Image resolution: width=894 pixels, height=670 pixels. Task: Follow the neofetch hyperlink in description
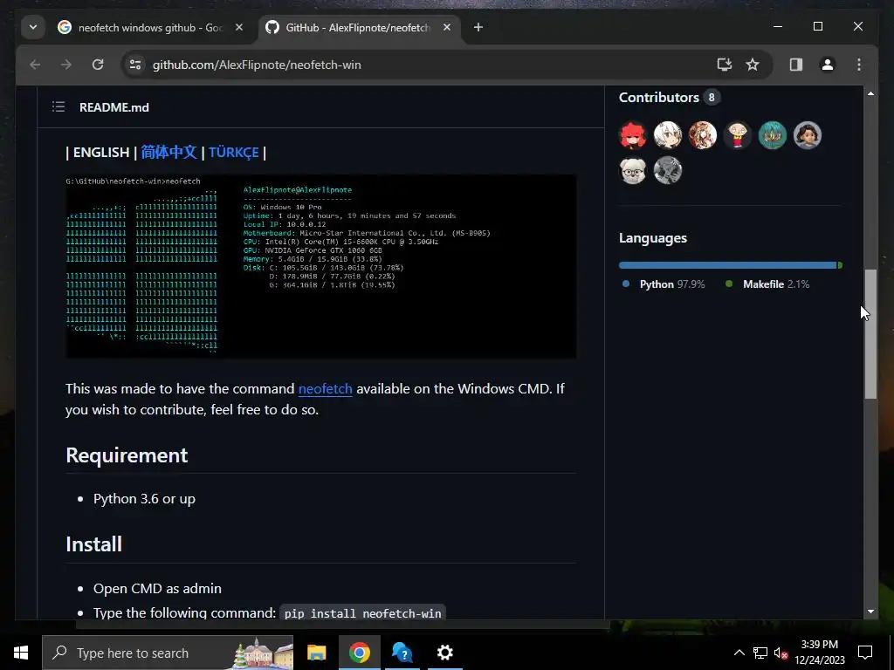[x=325, y=388]
